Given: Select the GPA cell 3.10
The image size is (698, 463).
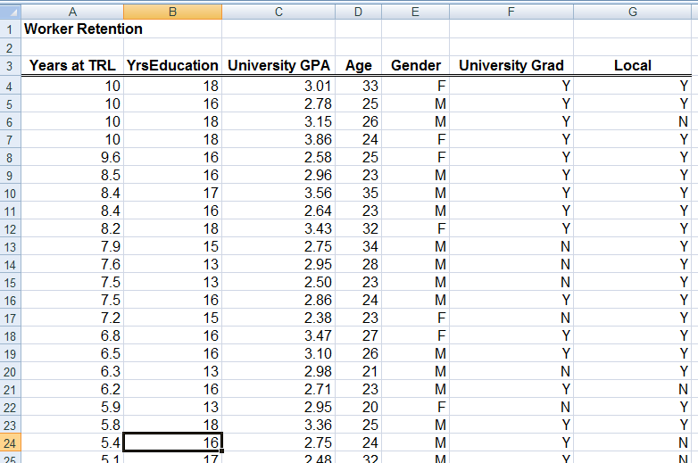Looking at the screenshot, I should click(278, 353).
